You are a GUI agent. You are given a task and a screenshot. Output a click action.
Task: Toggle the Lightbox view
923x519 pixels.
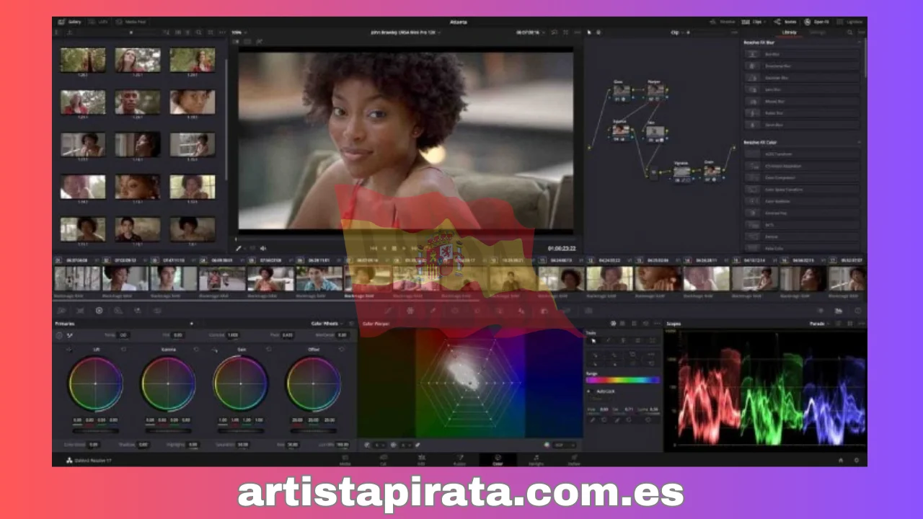(849, 22)
